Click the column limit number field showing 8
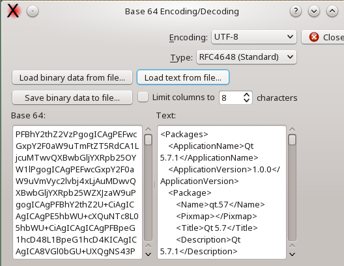344x266 pixels. (x=231, y=98)
